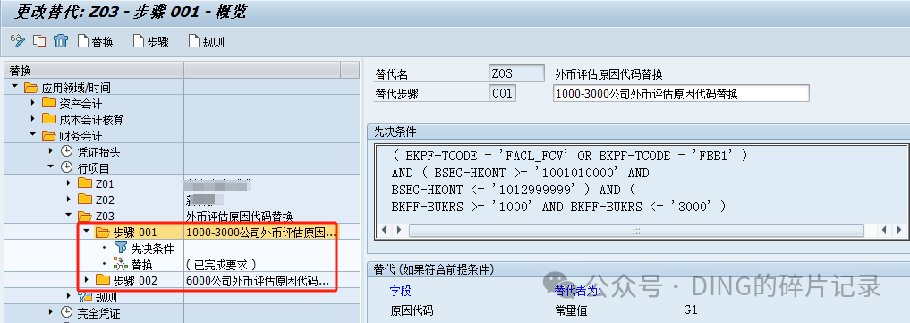Create new 替换 from toolbar

[95, 42]
